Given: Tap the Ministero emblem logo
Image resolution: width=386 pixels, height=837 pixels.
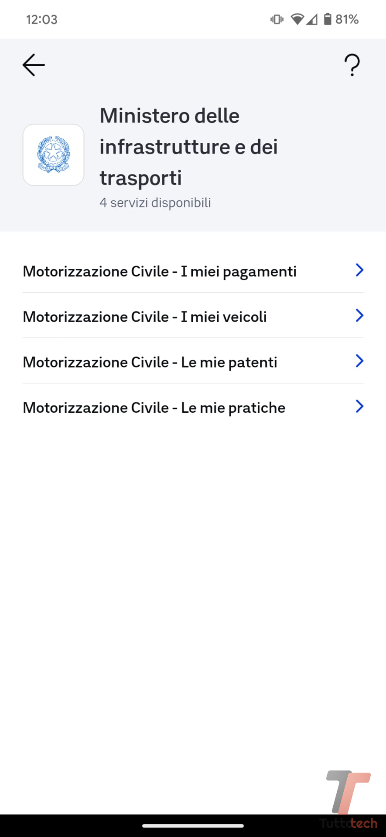Looking at the screenshot, I should (53, 155).
